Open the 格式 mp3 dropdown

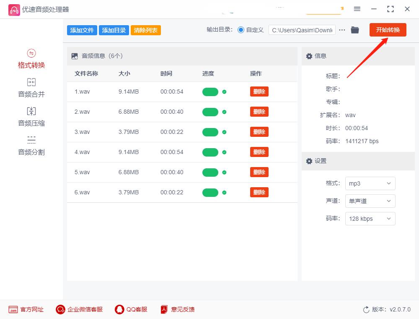coord(370,183)
